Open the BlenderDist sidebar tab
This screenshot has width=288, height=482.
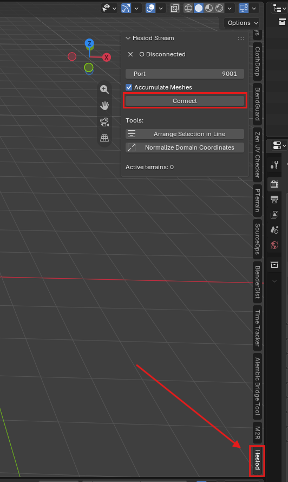click(x=257, y=282)
